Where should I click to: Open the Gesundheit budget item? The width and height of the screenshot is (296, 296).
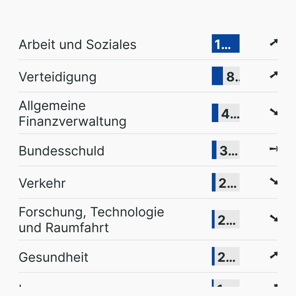(54, 257)
